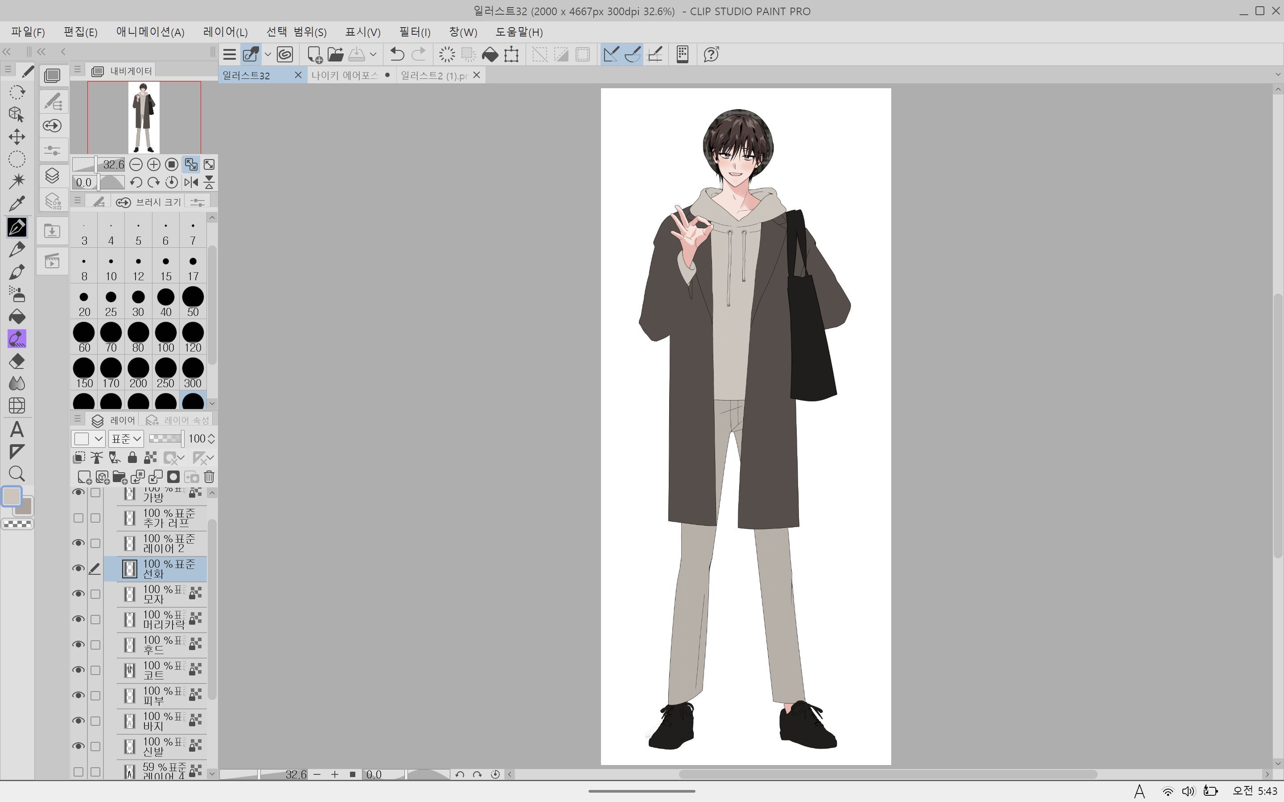Click the Undo arrow in toolbar
This screenshot has width=1284, height=802.
tap(397, 54)
